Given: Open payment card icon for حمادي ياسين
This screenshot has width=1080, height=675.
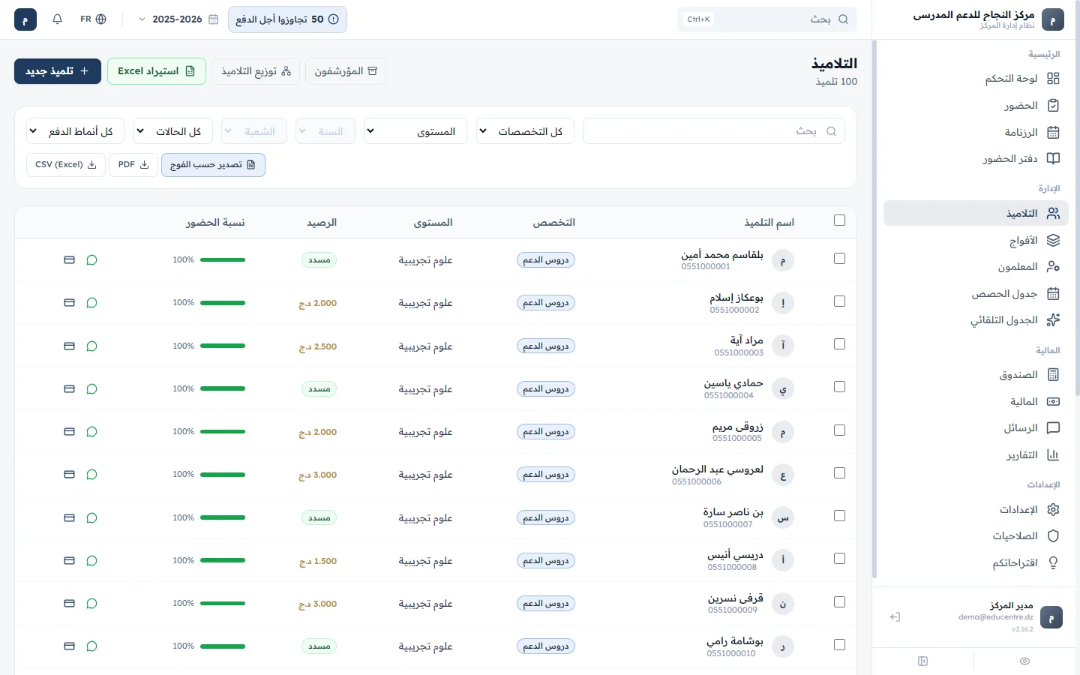Looking at the screenshot, I should point(69,389).
